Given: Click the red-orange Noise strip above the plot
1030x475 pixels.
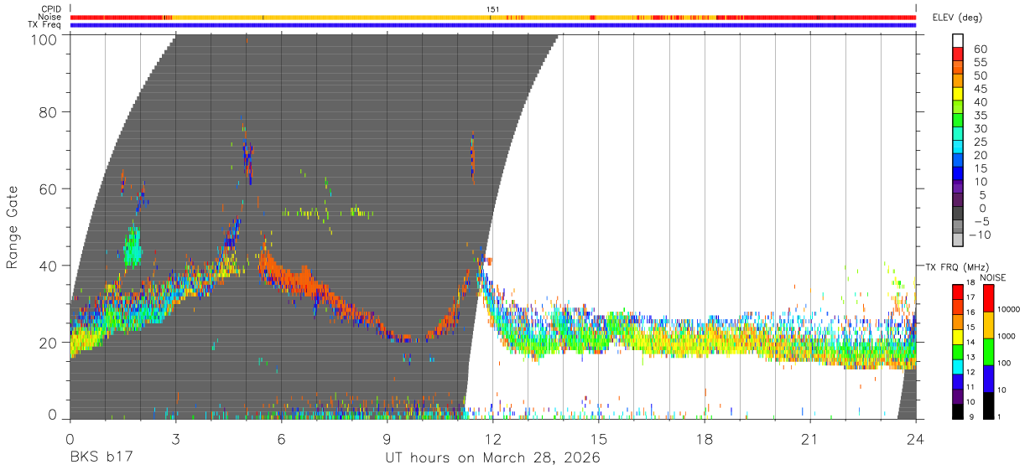Looking at the screenshot, I should [x=493, y=17].
